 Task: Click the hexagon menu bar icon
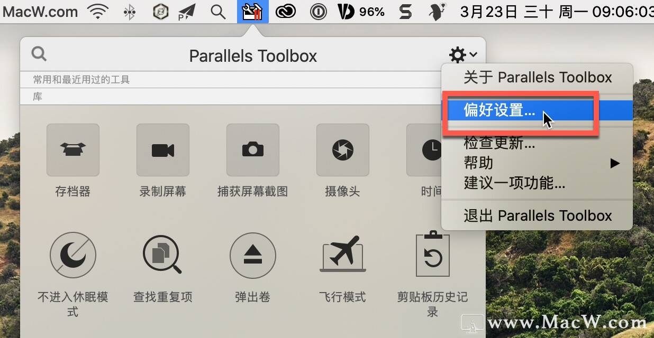[x=160, y=12]
